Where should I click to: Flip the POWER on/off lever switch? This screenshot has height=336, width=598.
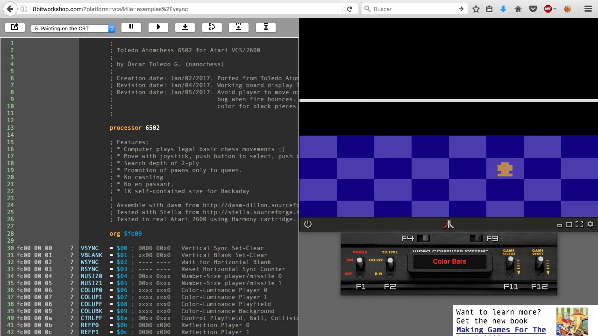(x=360, y=266)
